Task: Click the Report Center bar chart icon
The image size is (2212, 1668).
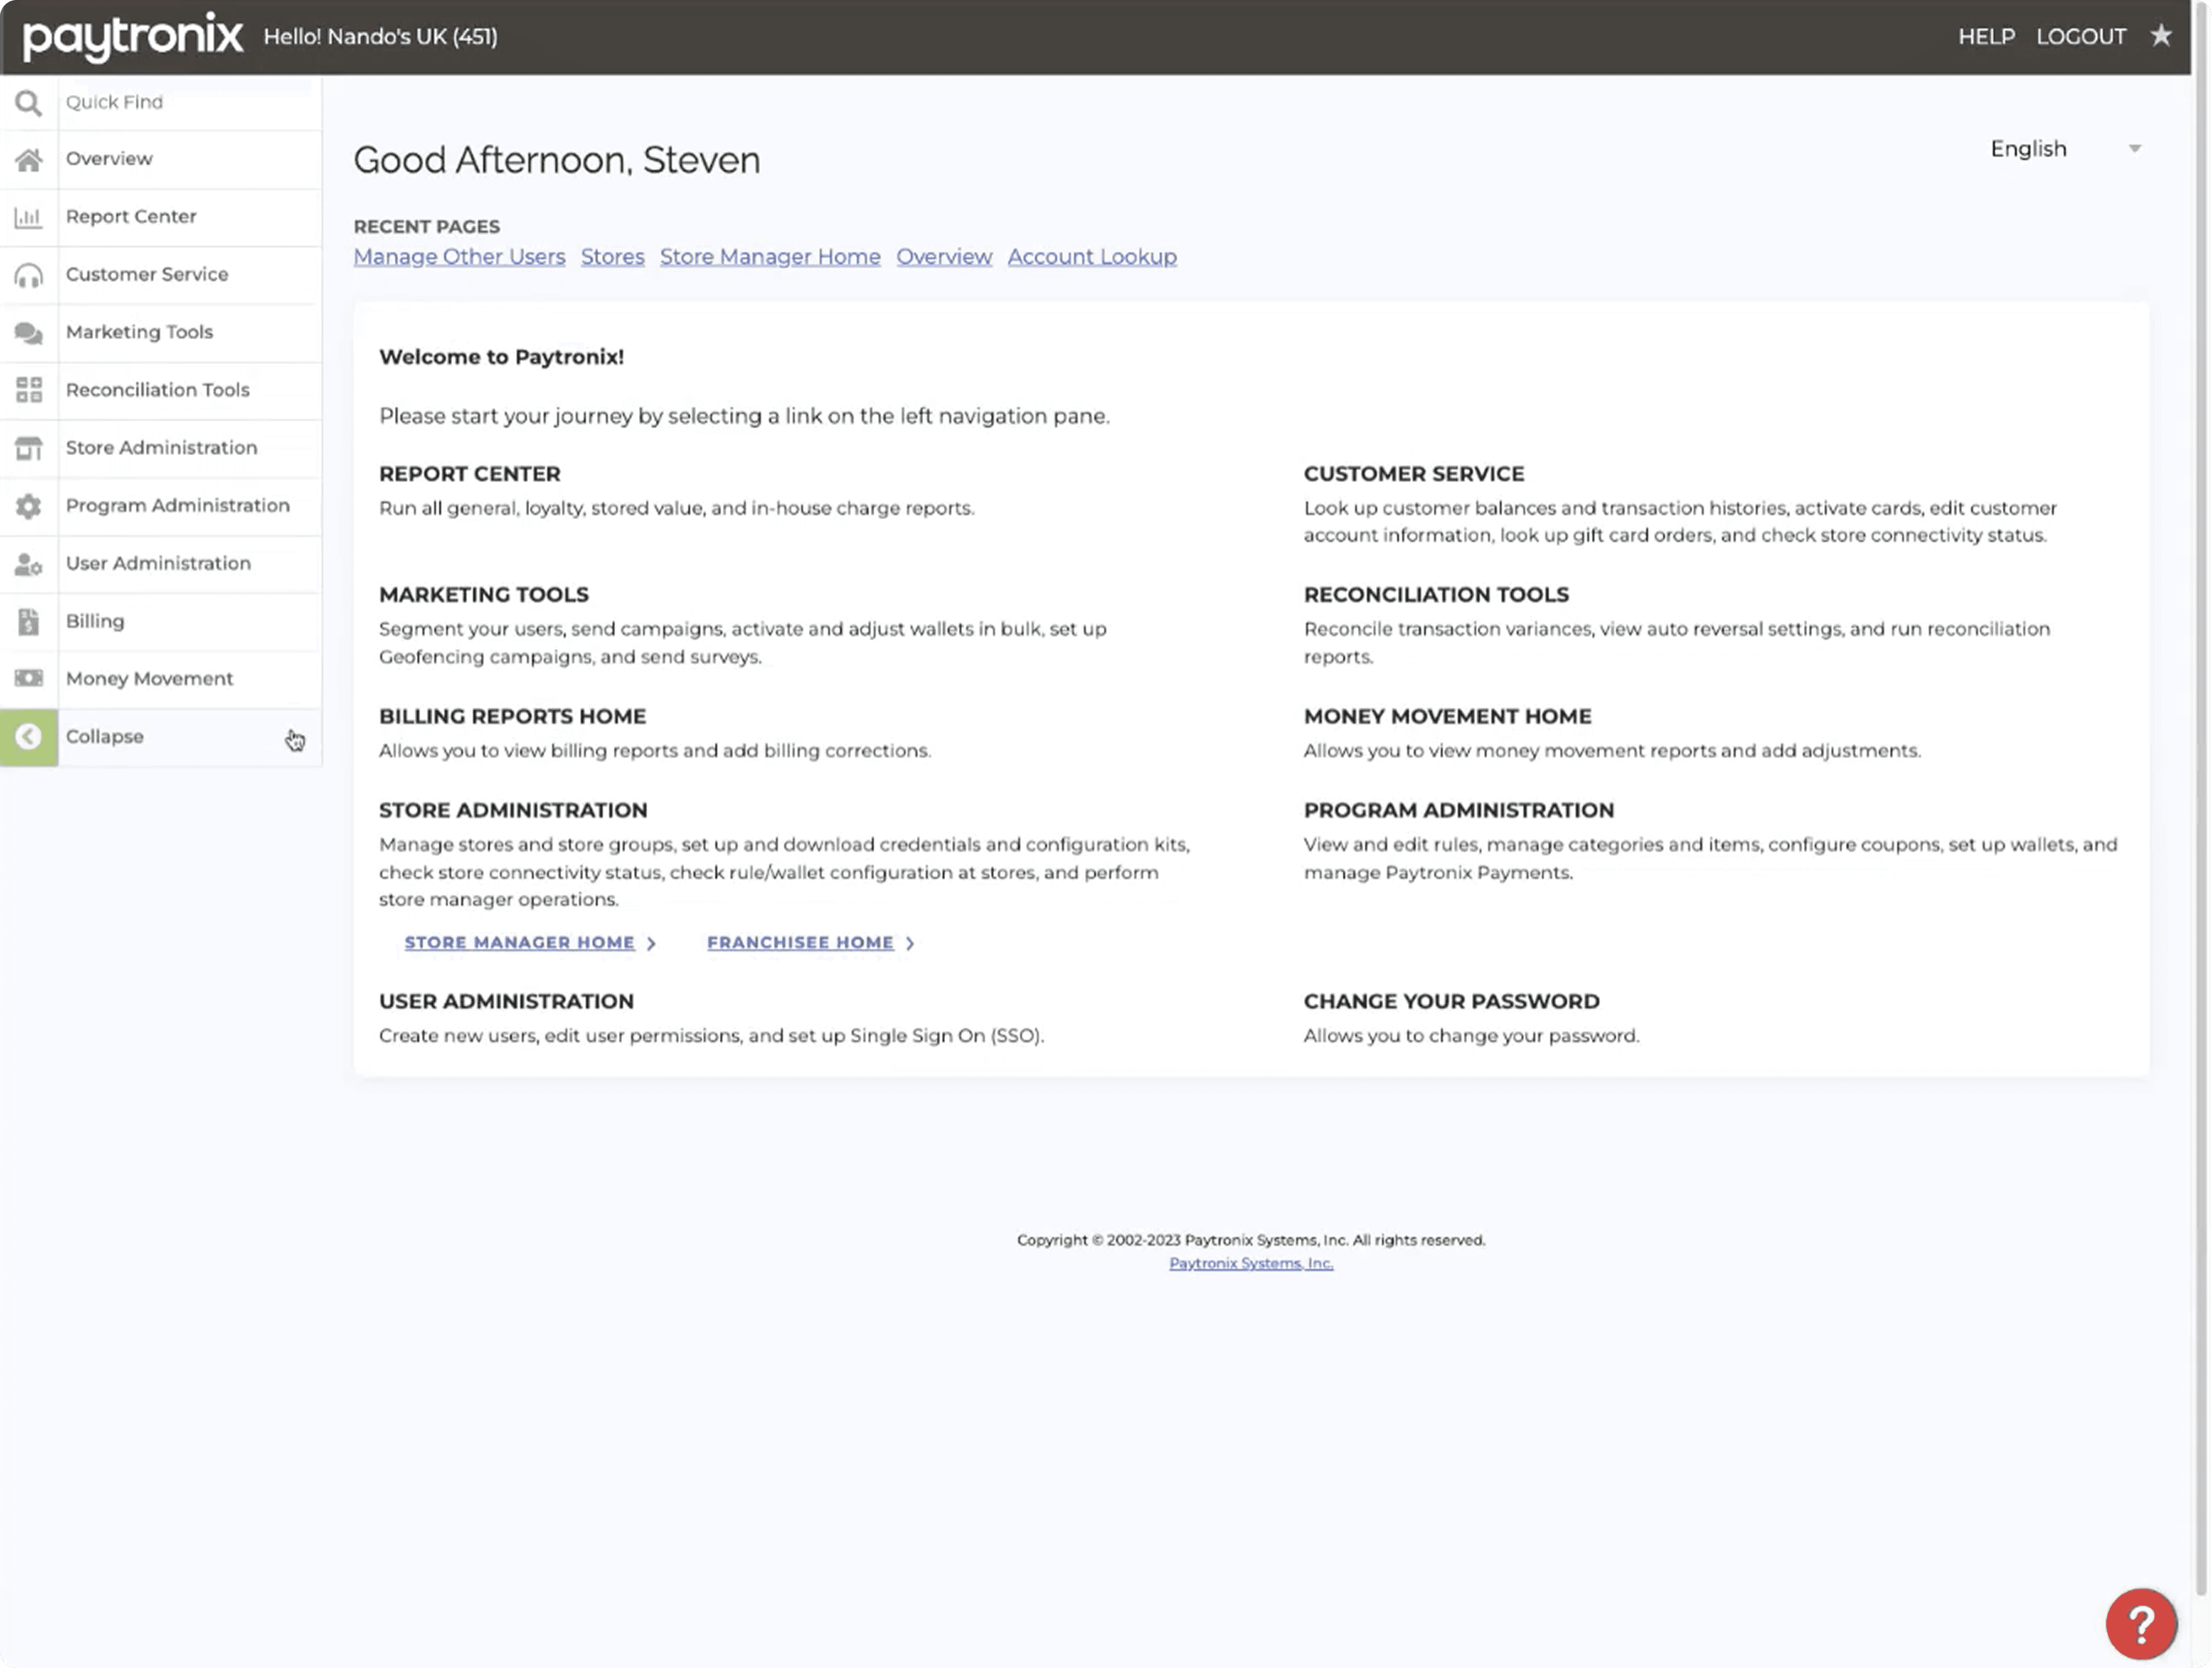Action: 28,217
